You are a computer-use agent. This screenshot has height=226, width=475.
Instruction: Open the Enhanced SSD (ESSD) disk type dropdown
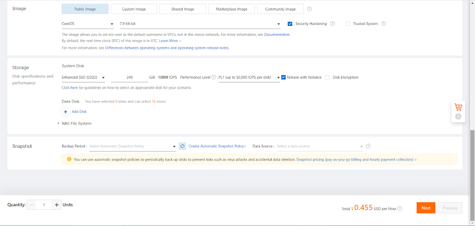pos(83,77)
